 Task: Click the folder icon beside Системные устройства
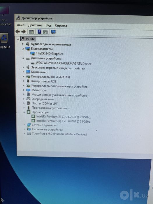(29, 129)
